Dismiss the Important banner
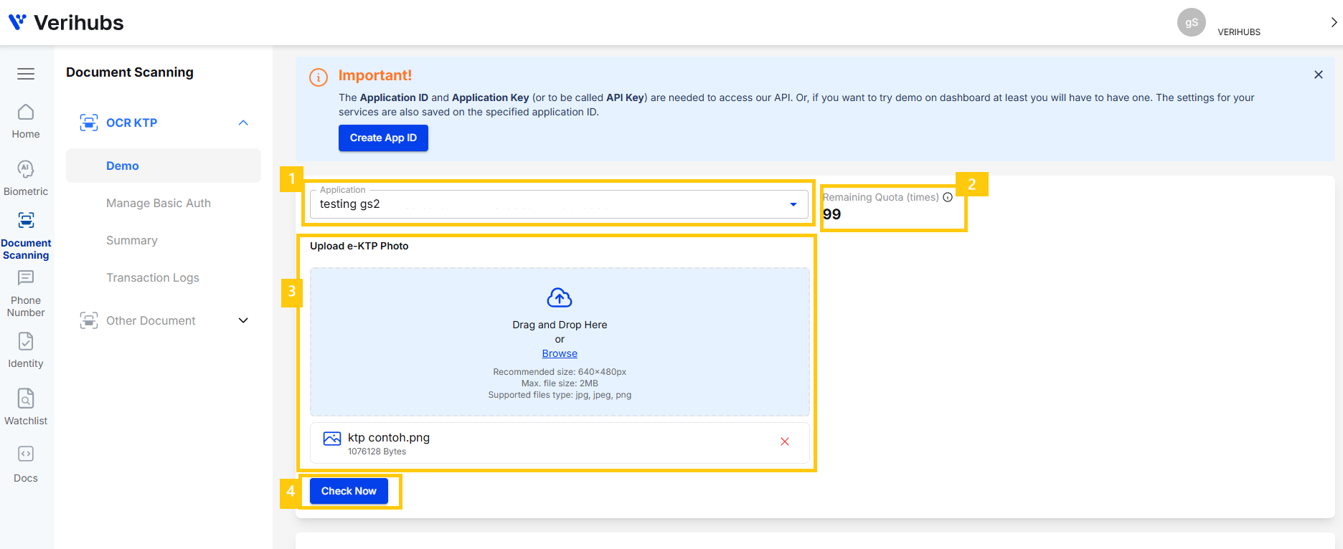 click(1319, 75)
